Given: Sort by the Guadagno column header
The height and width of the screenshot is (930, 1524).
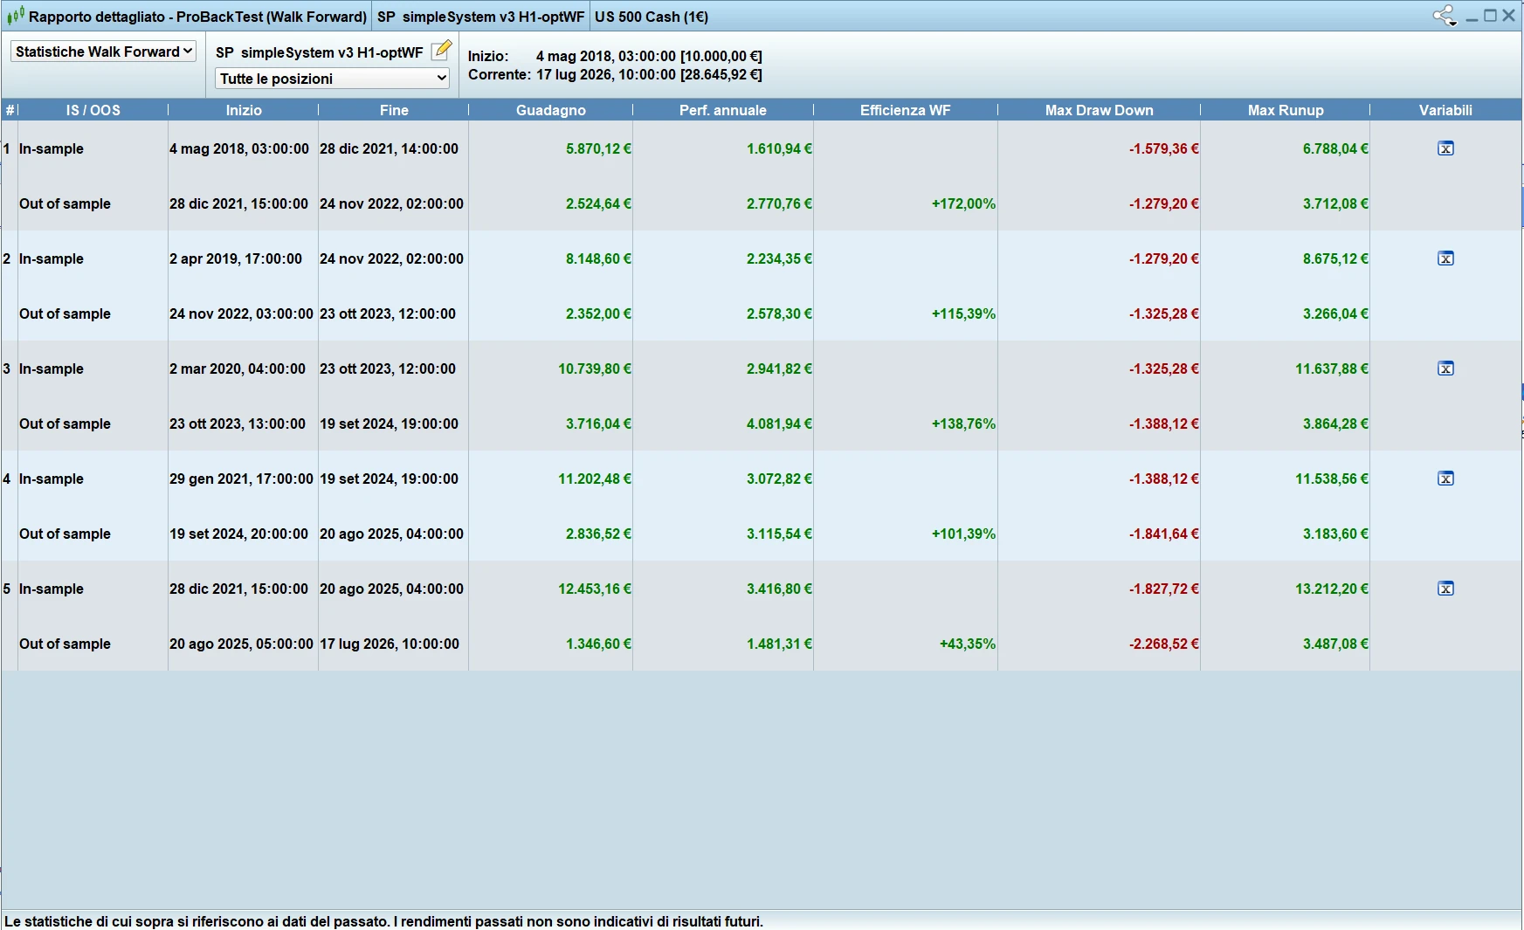Looking at the screenshot, I should pyautogui.click(x=551, y=110).
